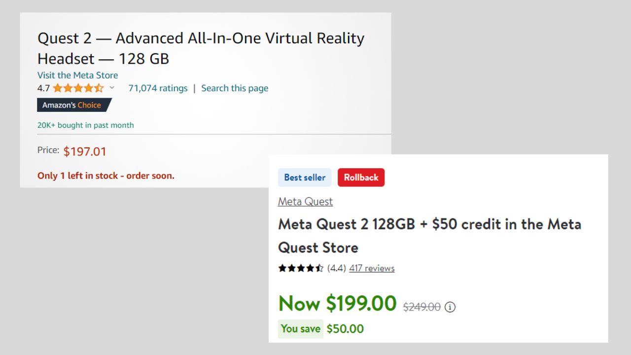Screen dimensions: 631x355
Task: Click the Now $199.00 price
Action: [337, 303]
